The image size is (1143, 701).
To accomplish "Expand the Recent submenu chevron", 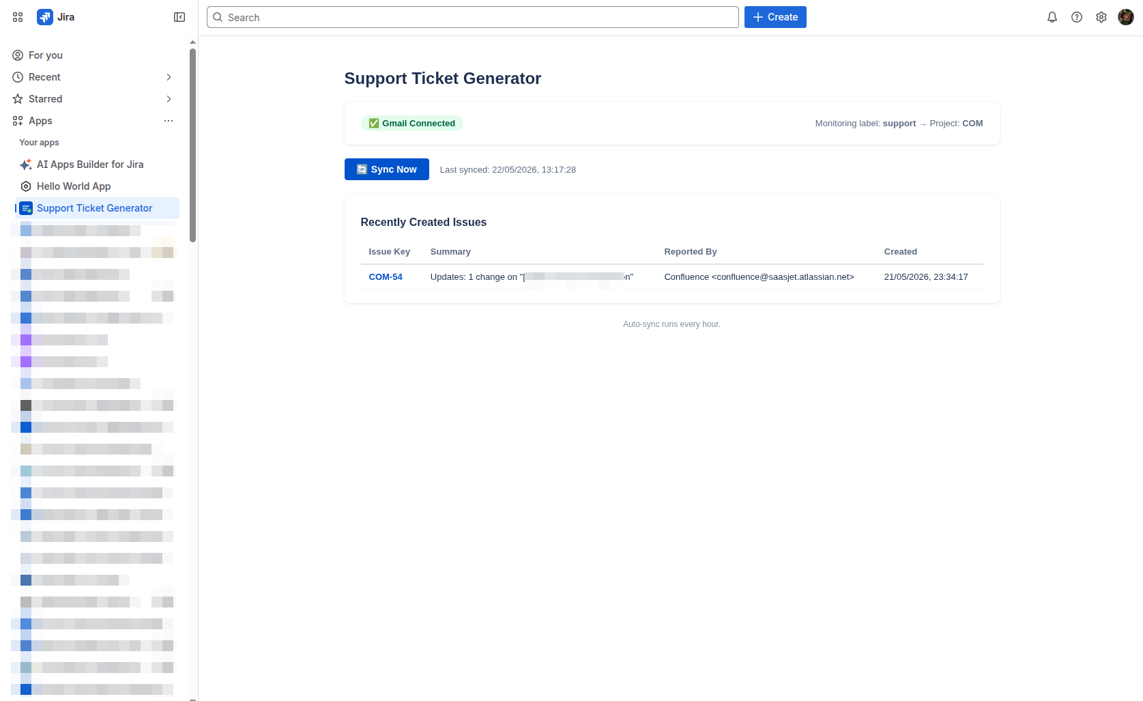I will [169, 77].
